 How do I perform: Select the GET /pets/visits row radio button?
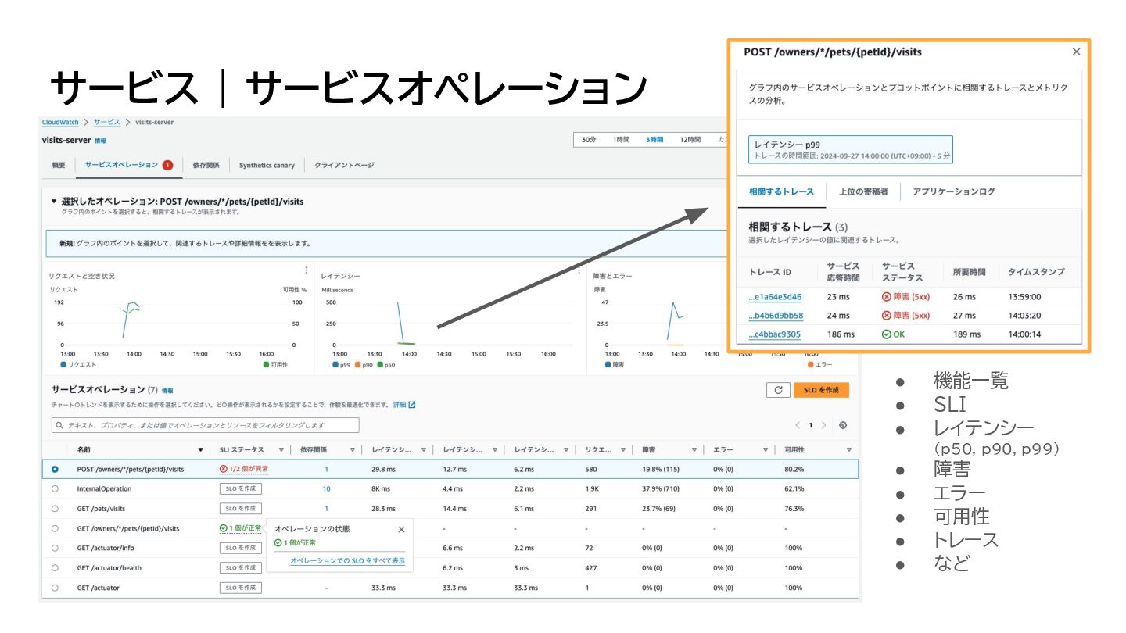pyautogui.click(x=55, y=509)
